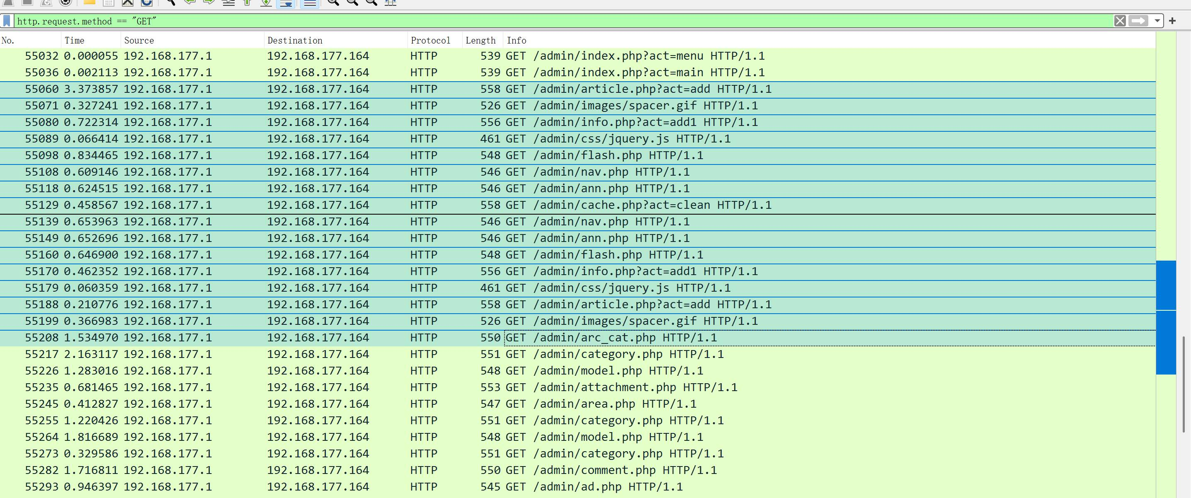
Task: Select packet 55089 jquery.js request
Action: coord(578,139)
